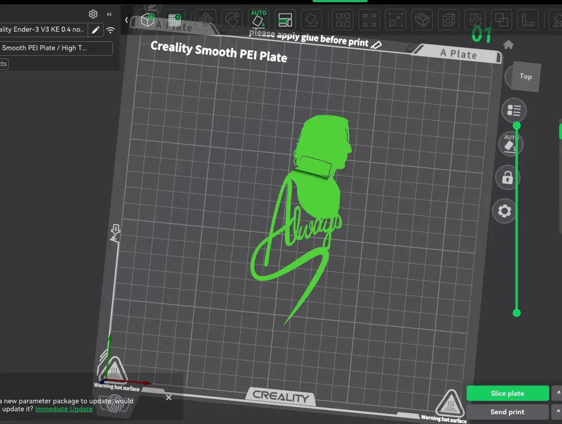The image size is (562, 424).
Task: Click the Add model cube icon
Action: [x=148, y=20]
